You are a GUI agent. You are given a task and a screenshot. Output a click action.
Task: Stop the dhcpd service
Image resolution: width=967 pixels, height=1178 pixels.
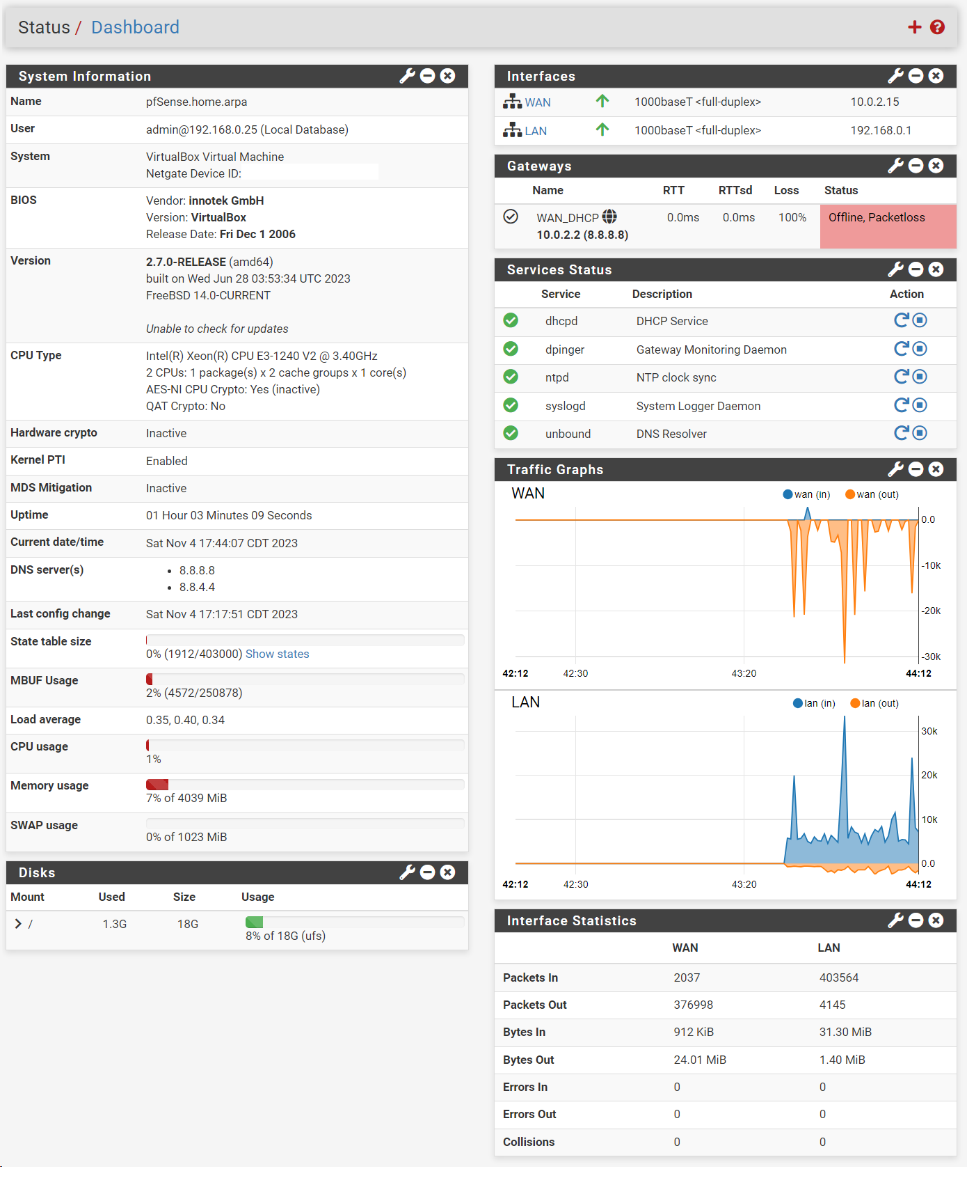point(920,320)
